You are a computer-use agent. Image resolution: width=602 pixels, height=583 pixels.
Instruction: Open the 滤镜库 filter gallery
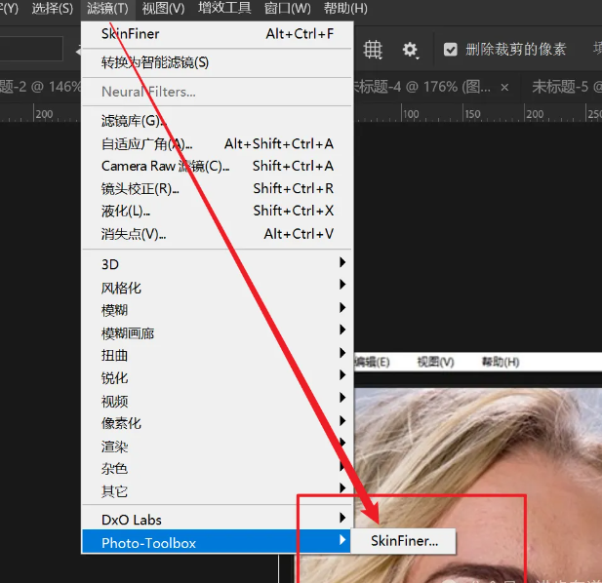(132, 121)
